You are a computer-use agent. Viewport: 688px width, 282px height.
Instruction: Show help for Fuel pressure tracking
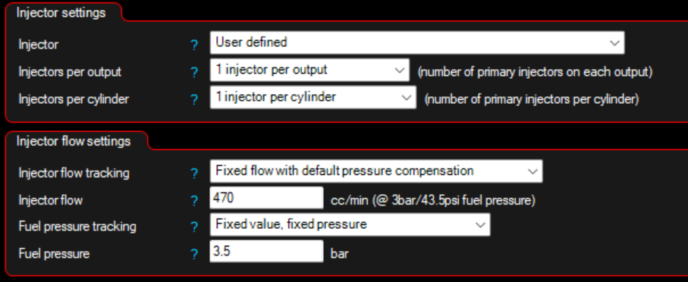(x=194, y=227)
